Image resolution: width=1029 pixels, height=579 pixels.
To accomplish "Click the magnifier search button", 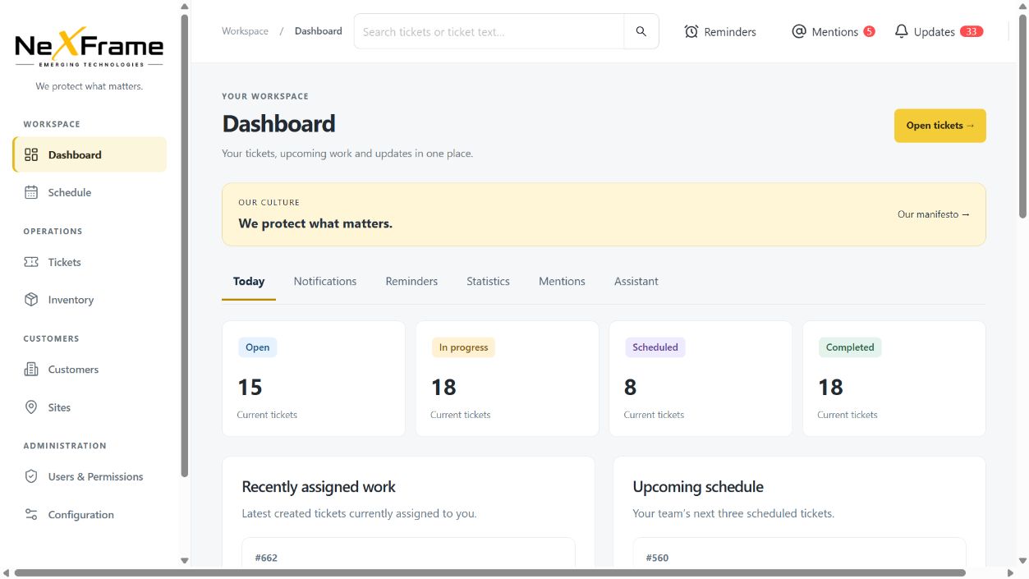I will point(641,31).
